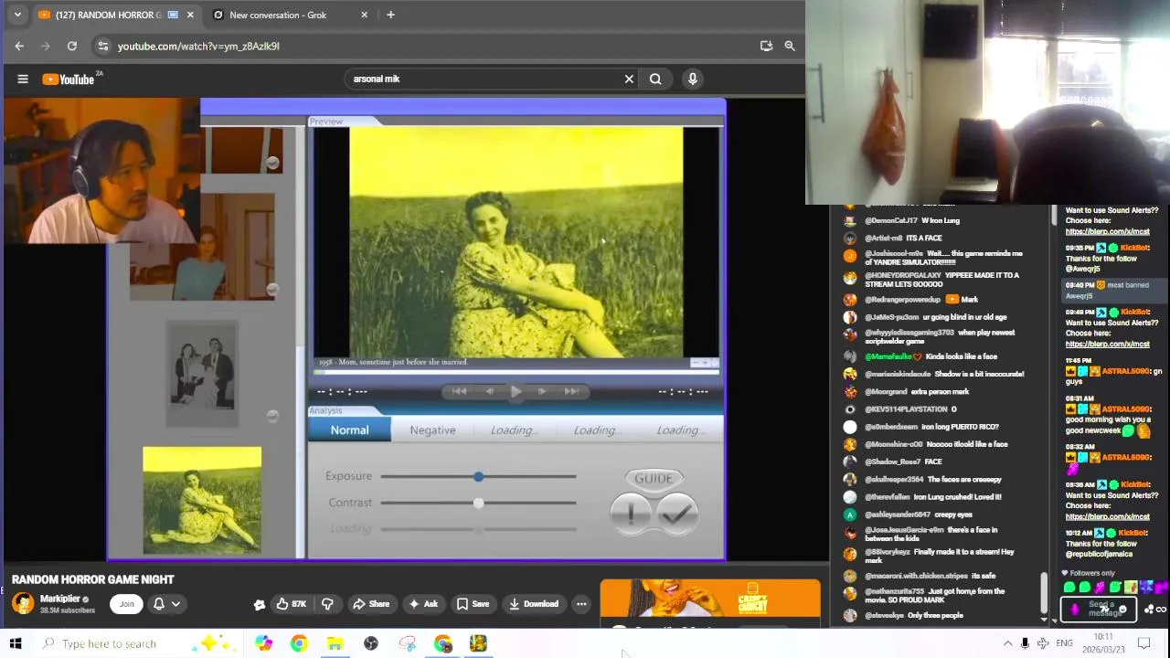Open the Windows Start menu
The height and width of the screenshot is (658, 1170).
coord(16,643)
